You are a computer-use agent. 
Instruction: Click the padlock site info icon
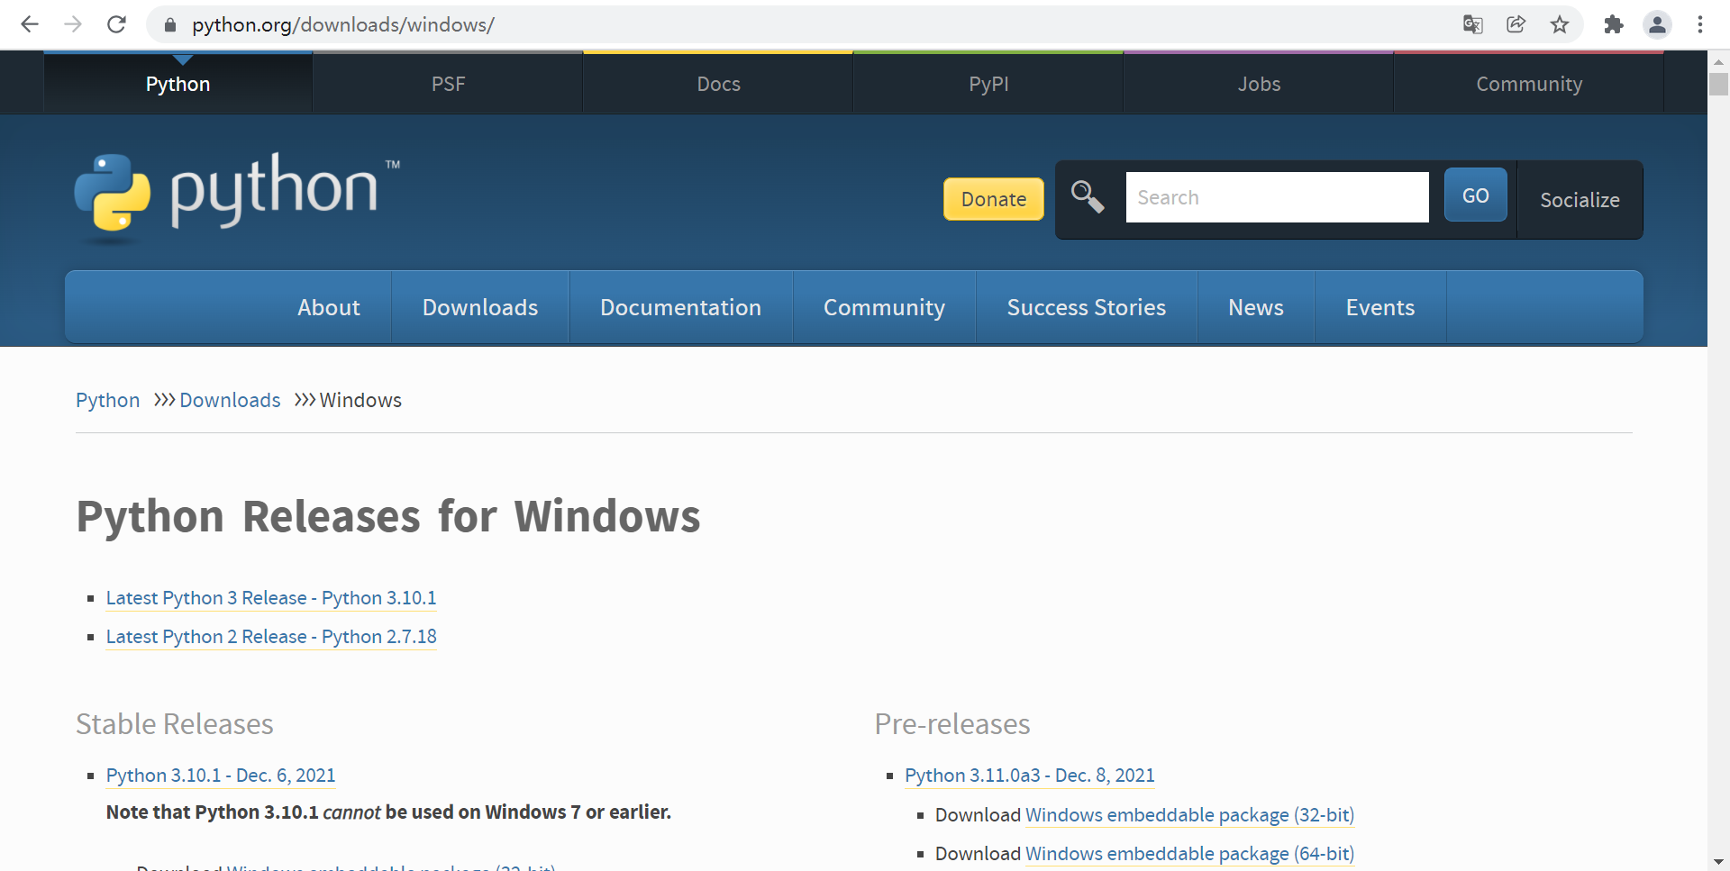(169, 25)
